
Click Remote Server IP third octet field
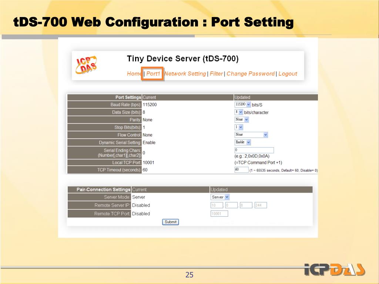[246, 205]
